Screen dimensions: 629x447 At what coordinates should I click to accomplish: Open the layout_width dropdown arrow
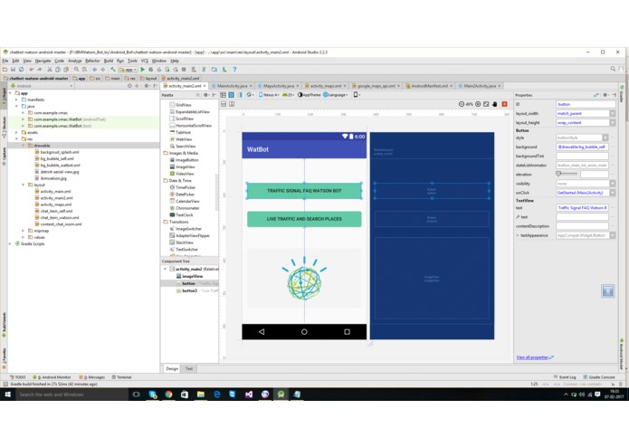tap(613, 113)
